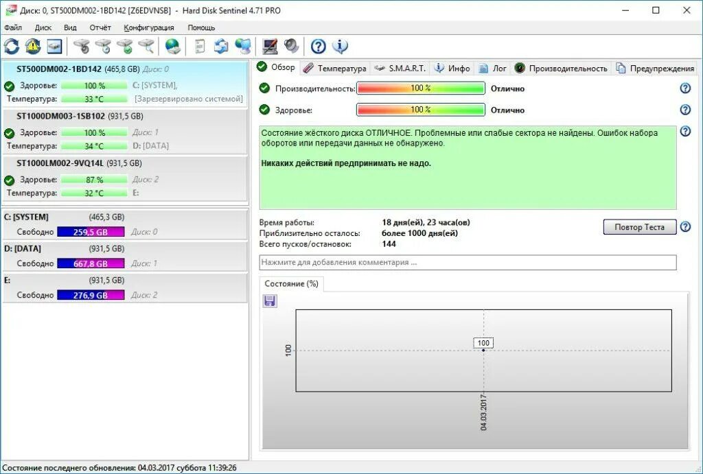Screen dimensions: 703x474
Task: Switch to the Производительность tab
Action: point(561,68)
